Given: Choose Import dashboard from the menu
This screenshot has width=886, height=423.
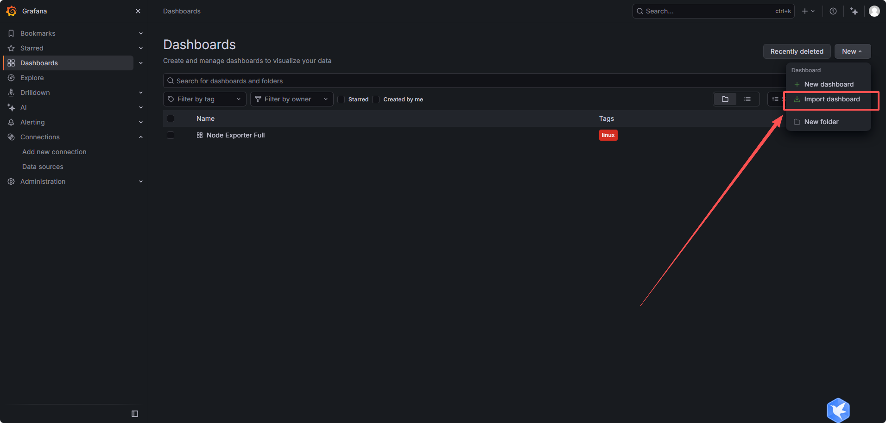Looking at the screenshot, I should 829,99.
